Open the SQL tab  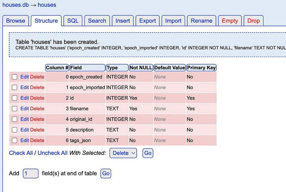pyautogui.click(x=73, y=21)
